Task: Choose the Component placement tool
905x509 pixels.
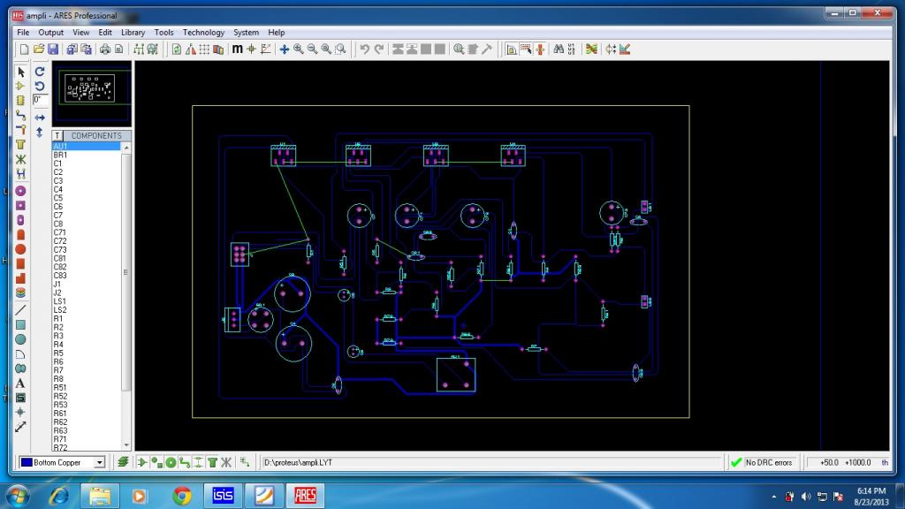Action: [21, 86]
